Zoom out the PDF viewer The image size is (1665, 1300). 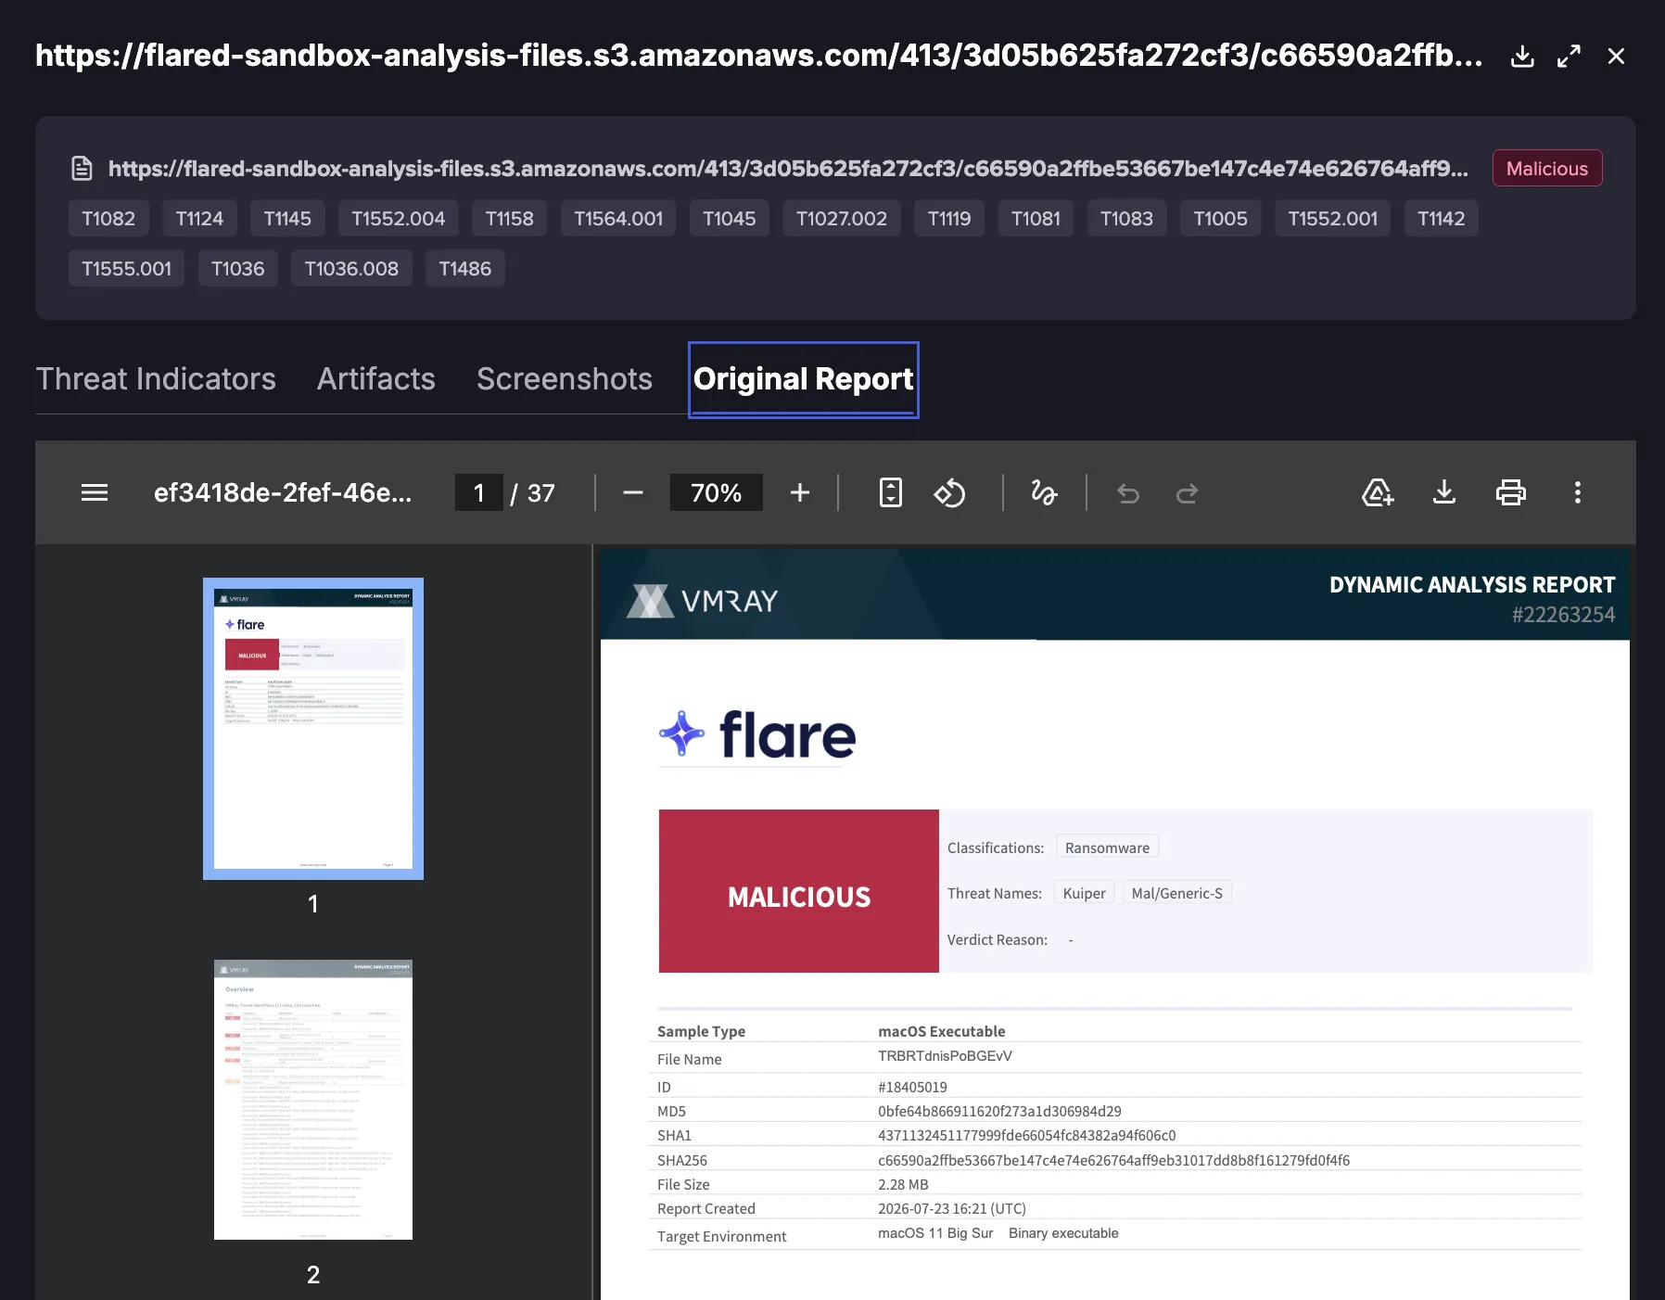[633, 492]
